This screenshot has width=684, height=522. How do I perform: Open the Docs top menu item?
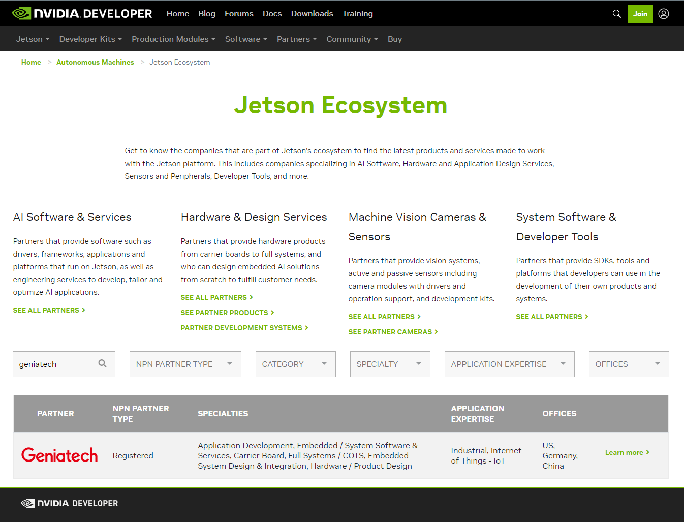click(x=272, y=14)
